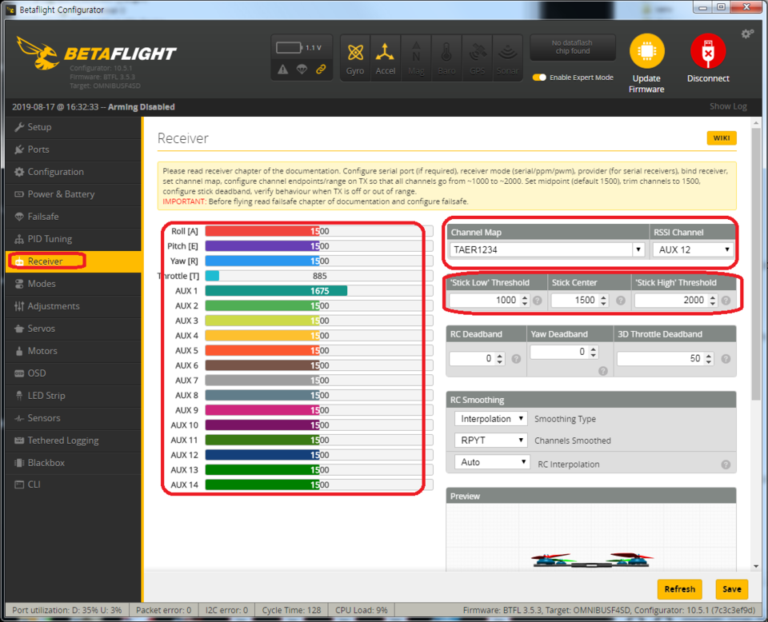The height and width of the screenshot is (622, 768).
Task: Click help icon next to Stick Center
Action: click(x=621, y=301)
